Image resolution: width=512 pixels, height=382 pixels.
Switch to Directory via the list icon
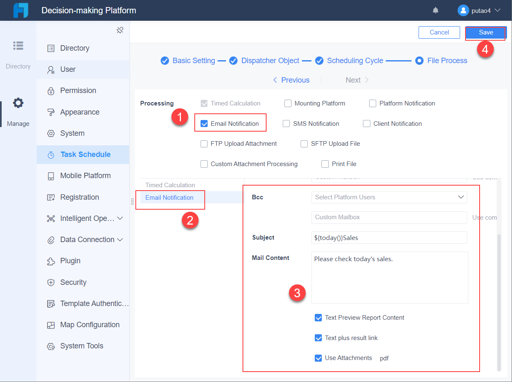pyautogui.click(x=18, y=46)
